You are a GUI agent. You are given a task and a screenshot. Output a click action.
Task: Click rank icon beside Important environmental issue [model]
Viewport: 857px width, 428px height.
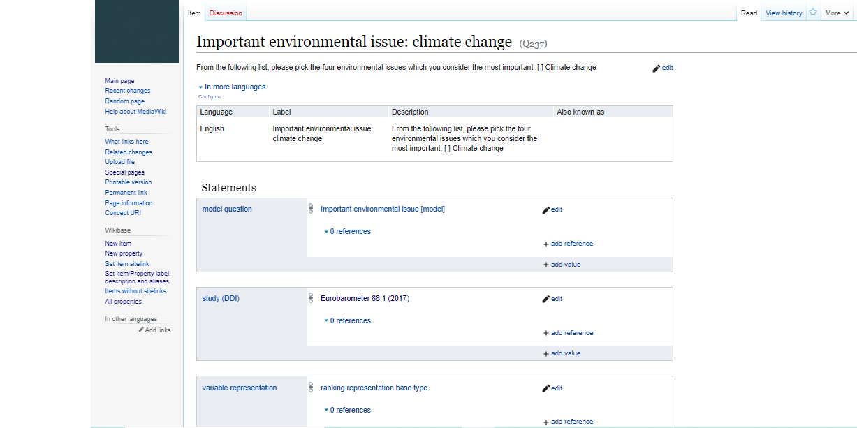tap(311, 209)
